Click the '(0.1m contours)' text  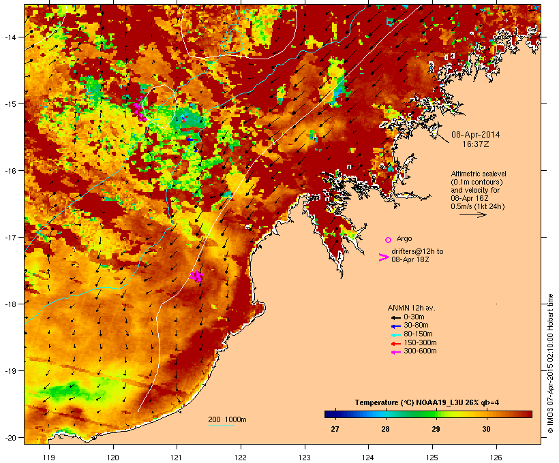477,182
